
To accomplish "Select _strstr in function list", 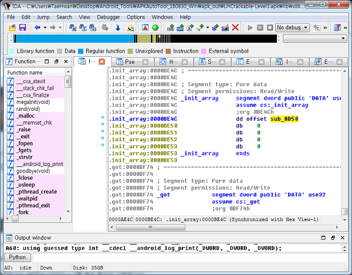I will coord(24,157).
